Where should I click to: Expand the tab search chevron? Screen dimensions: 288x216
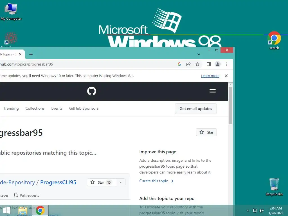[x=199, y=54]
